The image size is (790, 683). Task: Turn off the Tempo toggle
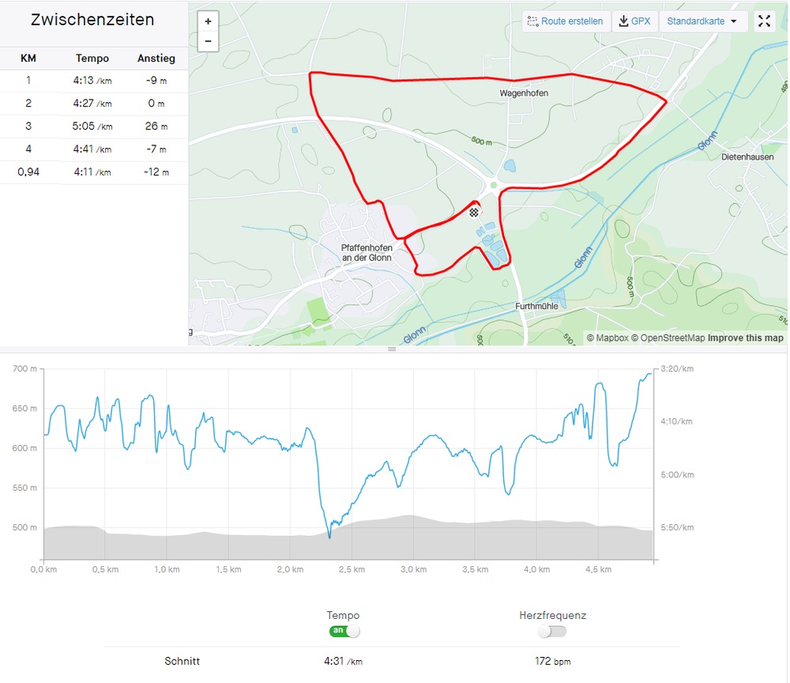tap(344, 631)
